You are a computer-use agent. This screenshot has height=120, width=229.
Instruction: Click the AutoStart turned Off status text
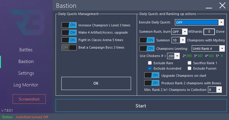32,117
